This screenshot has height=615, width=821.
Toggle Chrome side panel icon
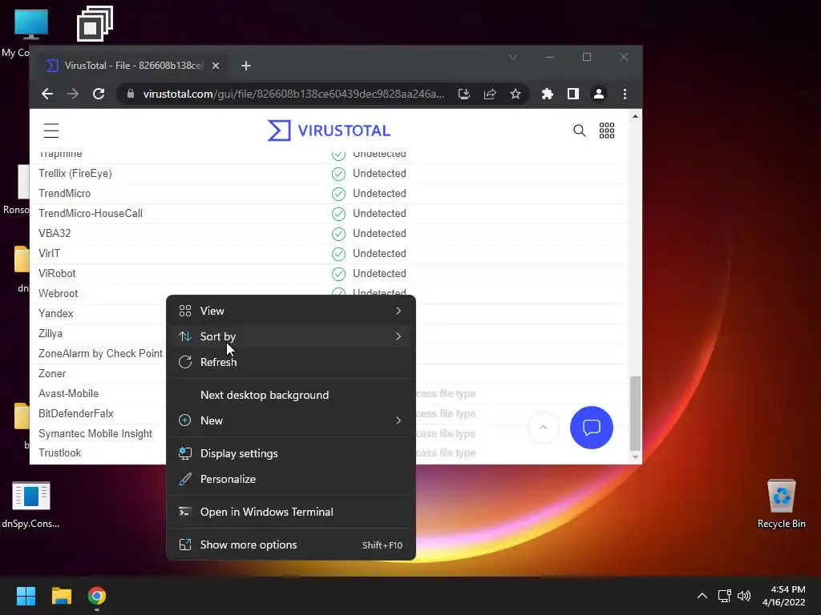[x=572, y=94]
